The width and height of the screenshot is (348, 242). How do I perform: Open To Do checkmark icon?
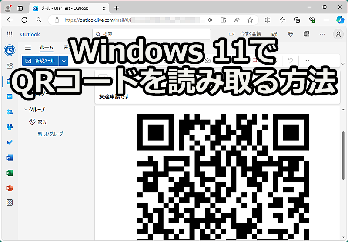coord(10,142)
